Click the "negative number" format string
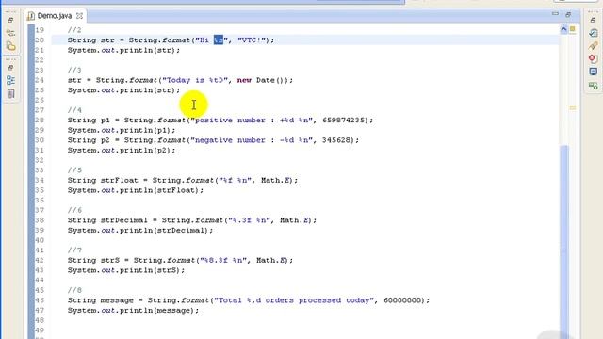Viewport: 603px width, 339px height. click(252, 140)
